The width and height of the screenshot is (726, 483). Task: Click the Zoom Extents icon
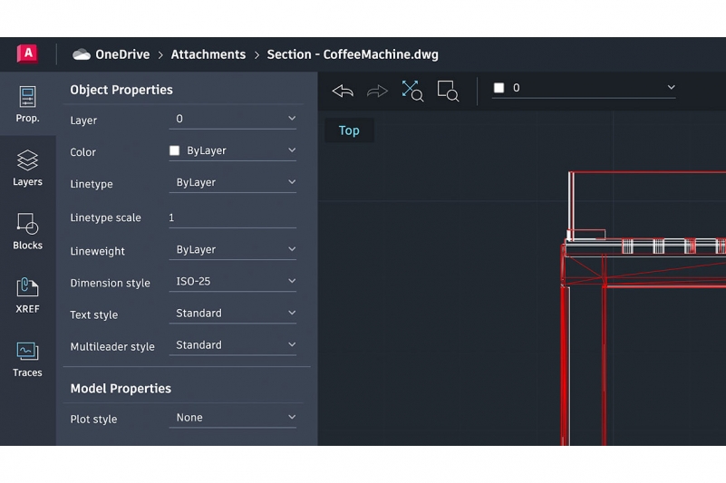[412, 91]
